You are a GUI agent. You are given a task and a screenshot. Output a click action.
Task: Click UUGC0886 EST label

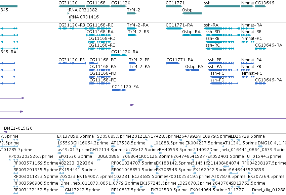108,156
